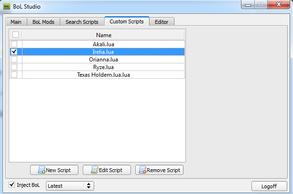Select the Texas Holdem.lua.lua script name
293x194 pixels.
(103, 75)
